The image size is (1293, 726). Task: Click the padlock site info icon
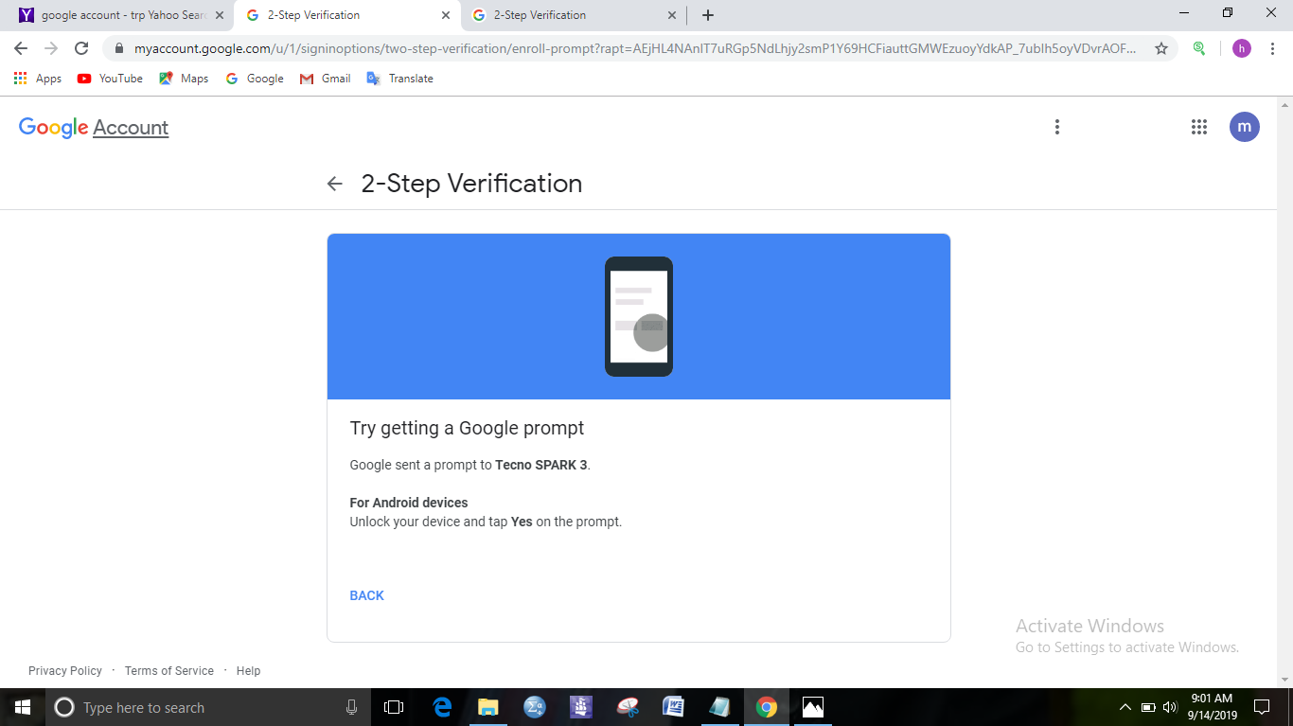pos(119,48)
